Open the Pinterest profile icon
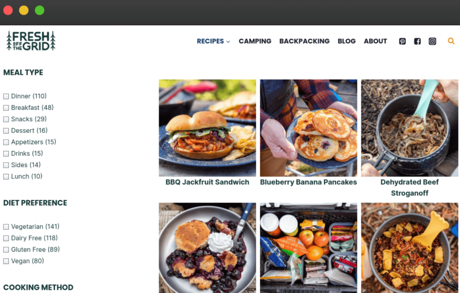 click(x=402, y=41)
